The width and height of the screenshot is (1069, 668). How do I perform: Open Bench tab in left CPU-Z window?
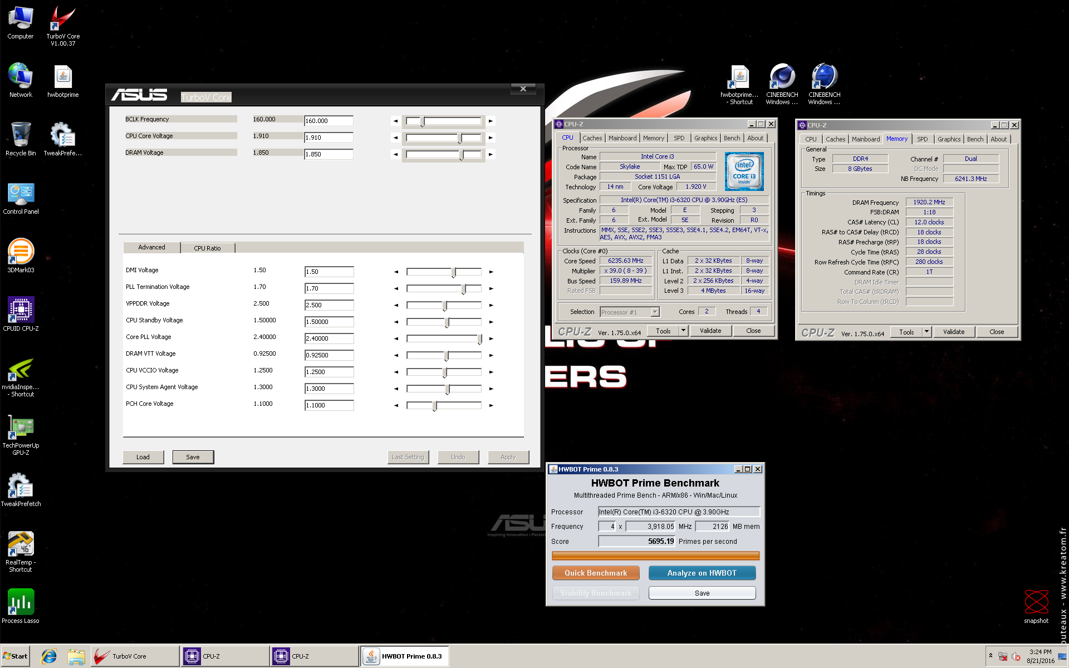732,138
